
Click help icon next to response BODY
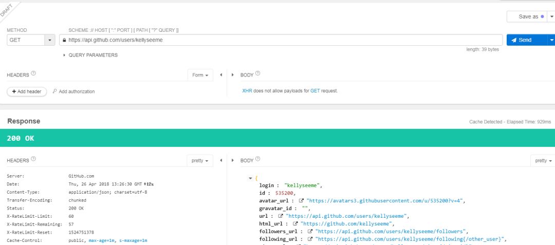[257, 159]
